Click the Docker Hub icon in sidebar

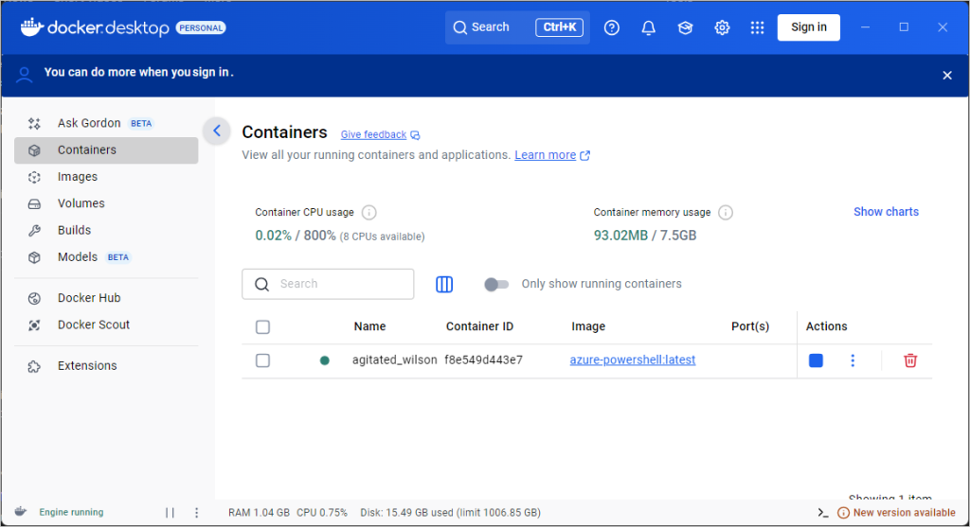tap(35, 298)
